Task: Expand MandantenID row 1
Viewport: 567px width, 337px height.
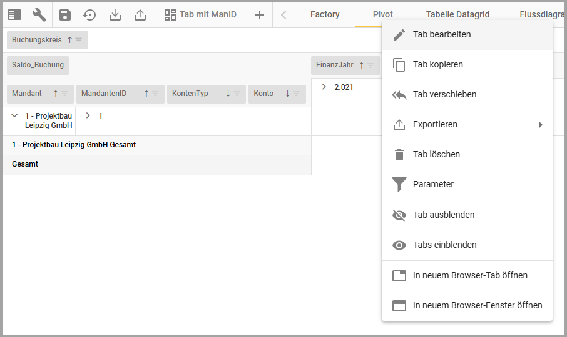Action: 88,115
